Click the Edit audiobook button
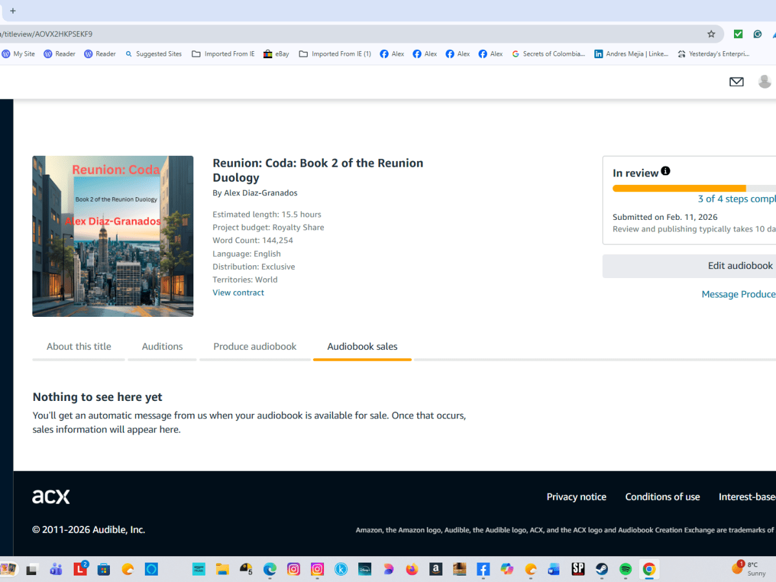 739,266
